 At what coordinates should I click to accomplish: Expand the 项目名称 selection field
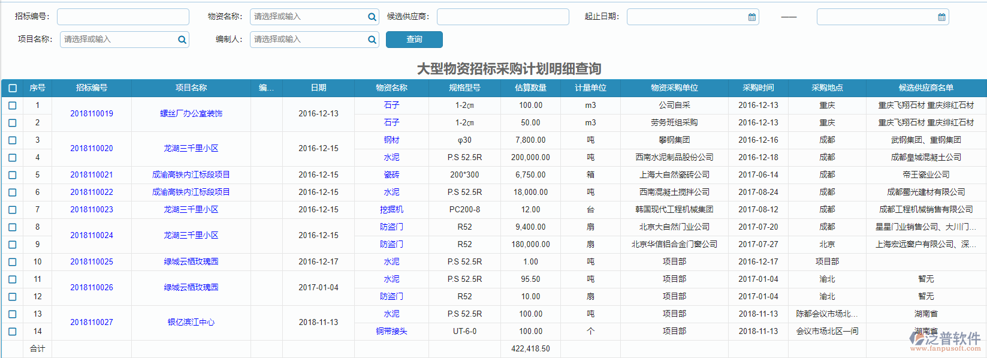tap(119, 40)
